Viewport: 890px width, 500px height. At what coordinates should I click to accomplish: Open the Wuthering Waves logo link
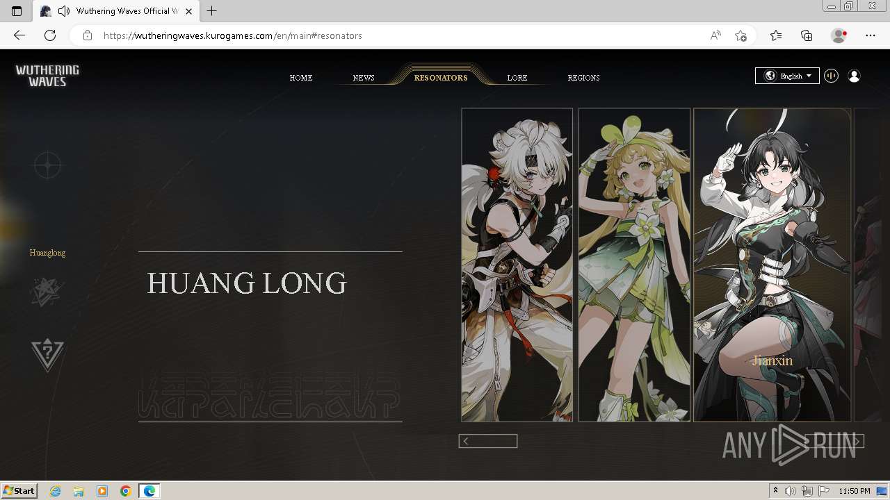point(47,76)
